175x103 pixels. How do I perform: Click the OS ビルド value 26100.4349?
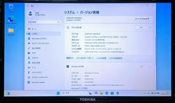pos(89,82)
